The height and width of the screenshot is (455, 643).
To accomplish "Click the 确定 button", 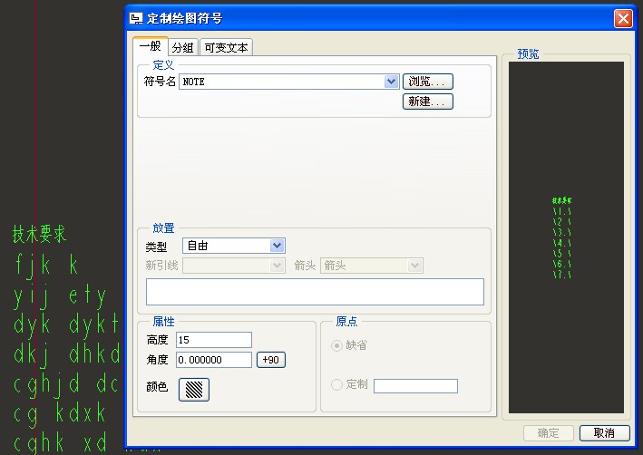I will (549, 433).
